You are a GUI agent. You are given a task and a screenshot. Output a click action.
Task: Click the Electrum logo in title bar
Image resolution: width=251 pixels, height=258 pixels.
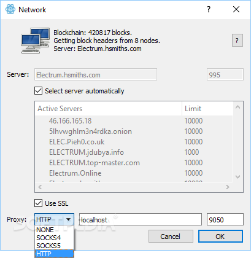coord(10,9)
